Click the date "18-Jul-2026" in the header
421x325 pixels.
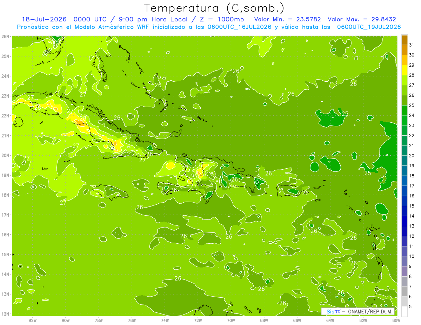44,19
